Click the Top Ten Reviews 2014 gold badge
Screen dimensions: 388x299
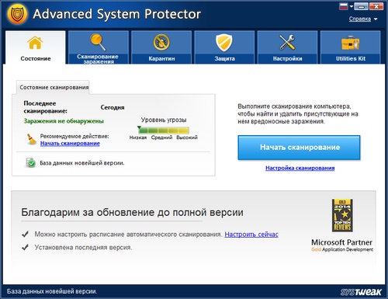coord(342,215)
